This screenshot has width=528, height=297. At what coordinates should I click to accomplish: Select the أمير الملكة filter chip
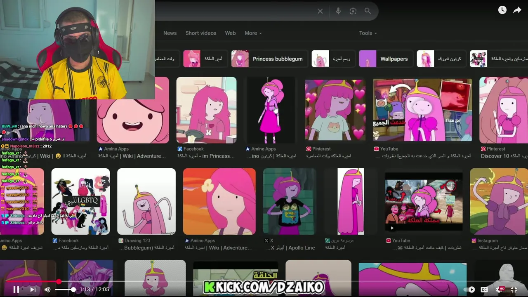pyautogui.click(x=205, y=59)
